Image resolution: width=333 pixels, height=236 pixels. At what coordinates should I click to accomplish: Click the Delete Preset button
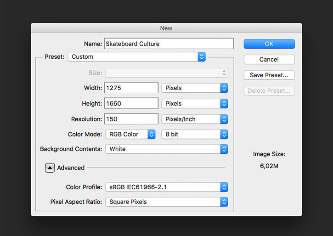(269, 90)
